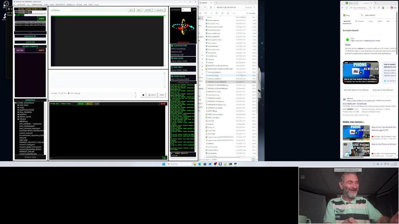Click the Smart Cache icon
The image size is (399, 224).
(172, 76)
